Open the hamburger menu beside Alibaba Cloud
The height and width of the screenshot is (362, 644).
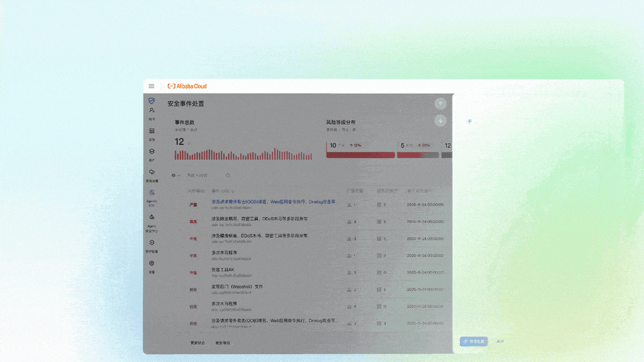(x=151, y=86)
